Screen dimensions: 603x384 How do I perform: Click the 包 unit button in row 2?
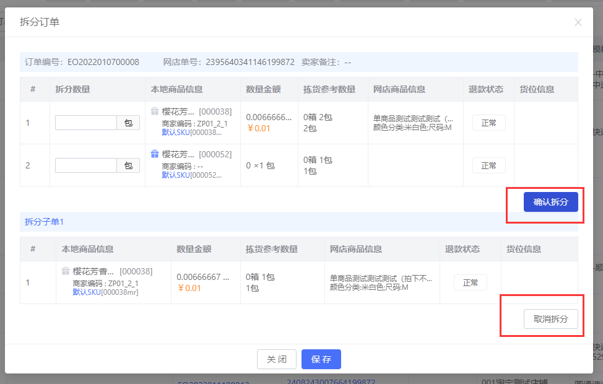128,165
